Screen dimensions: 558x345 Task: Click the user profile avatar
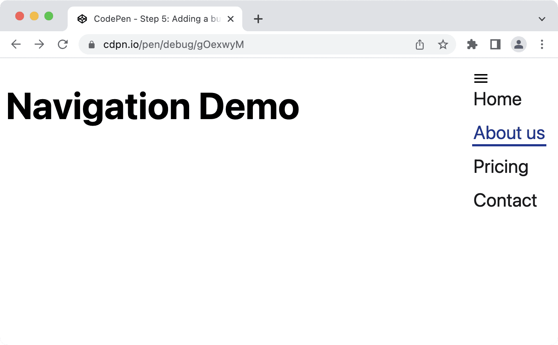(519, 44)
